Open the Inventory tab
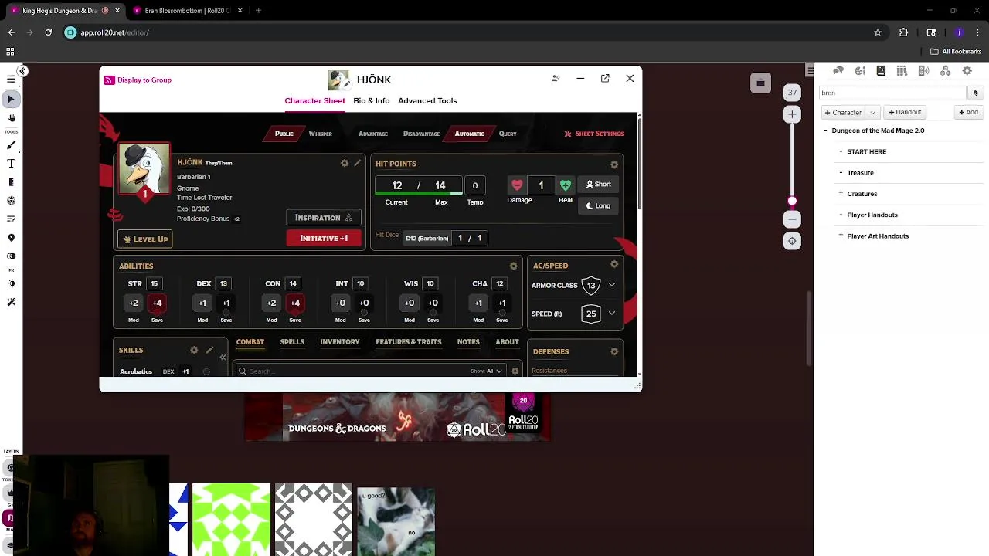989x556 pixels. pyautogui.click(x=340, y=342)
